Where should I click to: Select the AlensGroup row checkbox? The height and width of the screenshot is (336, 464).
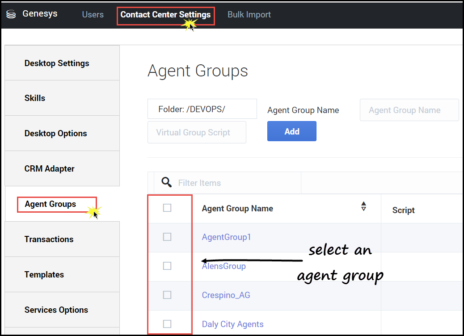(x=167, y=266)
